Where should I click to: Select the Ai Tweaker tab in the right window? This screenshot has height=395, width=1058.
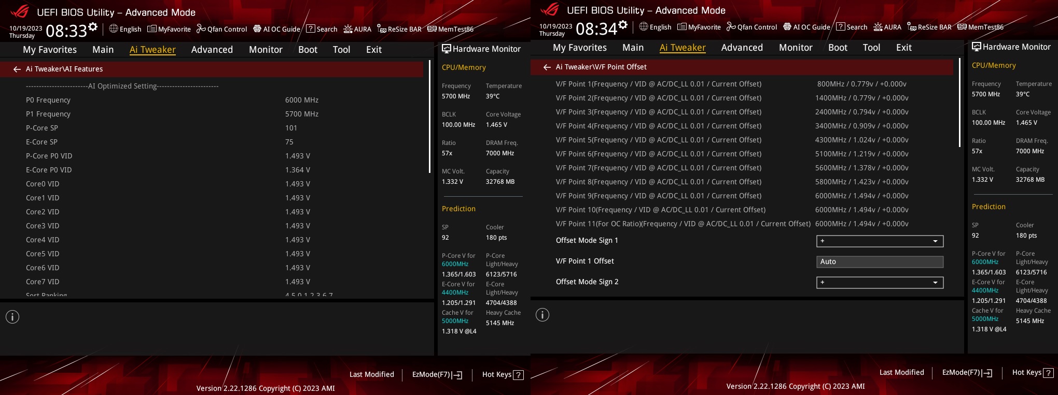pos(683,48)
